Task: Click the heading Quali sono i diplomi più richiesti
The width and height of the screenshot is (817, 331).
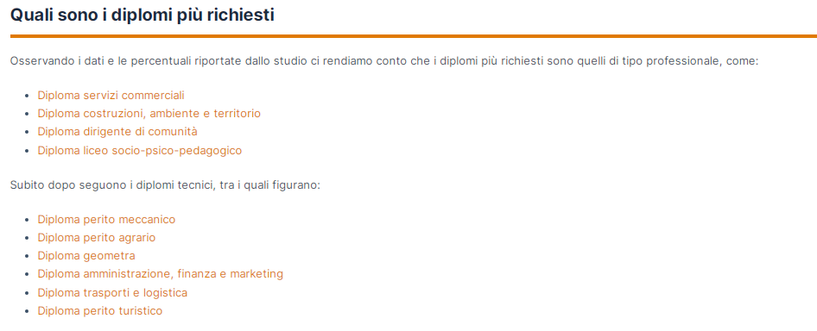Action: pos(142,16)
